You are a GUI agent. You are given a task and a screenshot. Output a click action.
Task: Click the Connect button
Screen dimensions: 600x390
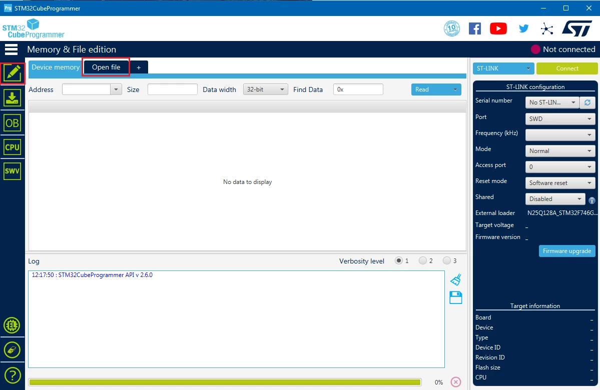coord(567,68)
